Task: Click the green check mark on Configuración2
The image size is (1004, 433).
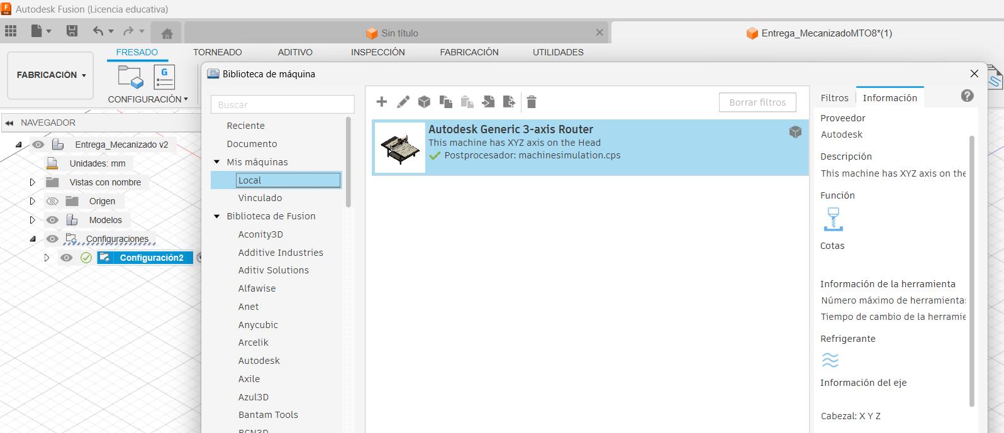Action: click(86, 258)
